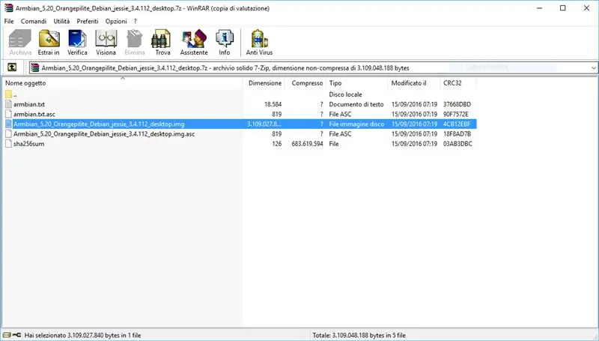
Task: Click the CRC32 value 37668DBD
Action: [457, 104]
